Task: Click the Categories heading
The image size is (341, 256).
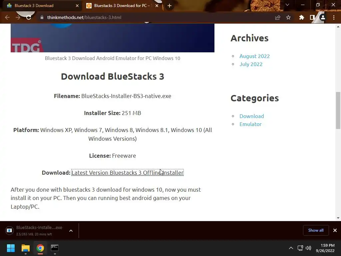Action: (x=255, y=98)
